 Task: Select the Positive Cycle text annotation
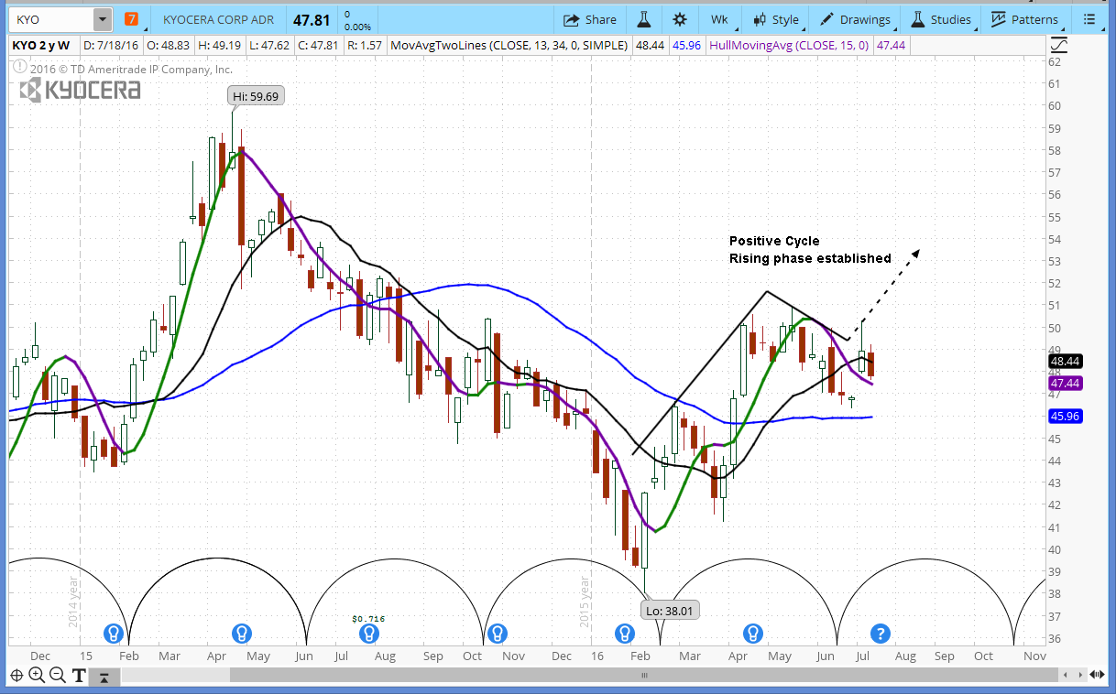click(810, 250)
